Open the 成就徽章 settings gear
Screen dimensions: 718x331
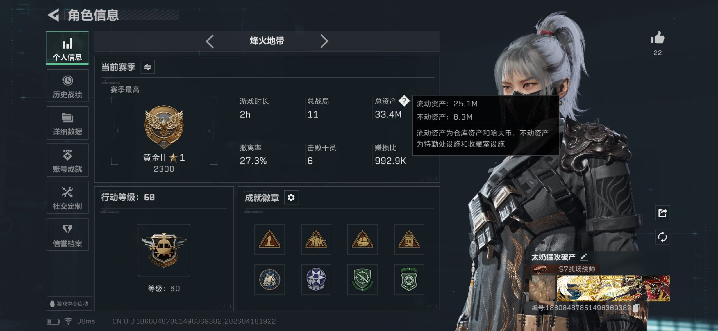tap(291, 198)
